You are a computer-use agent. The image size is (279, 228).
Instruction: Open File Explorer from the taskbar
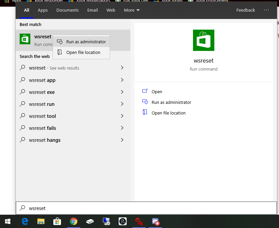coord(41,221)
